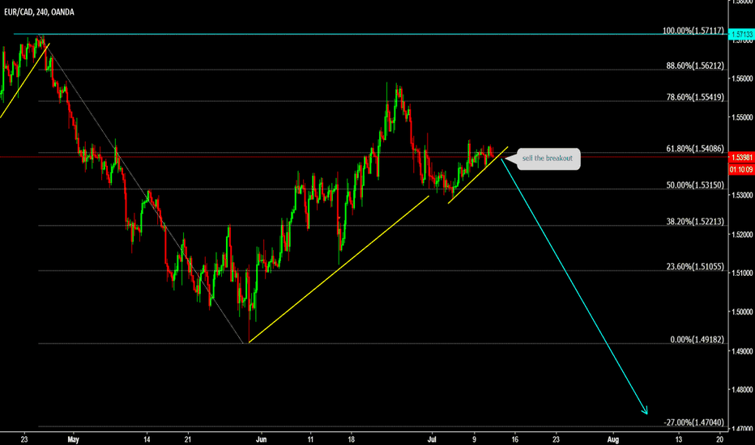Click the 1.49000 price axis label
755x445 pixels.
coord(741,350)
